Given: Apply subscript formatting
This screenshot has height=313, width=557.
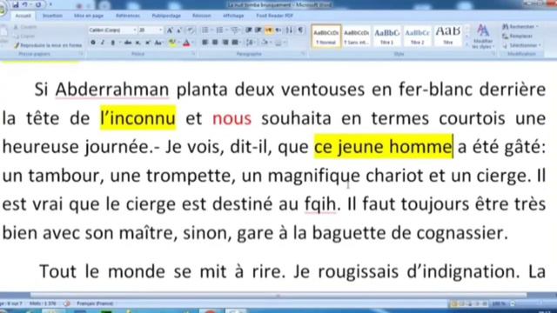Looking at the screenshot, I should (x=138, y=43).
